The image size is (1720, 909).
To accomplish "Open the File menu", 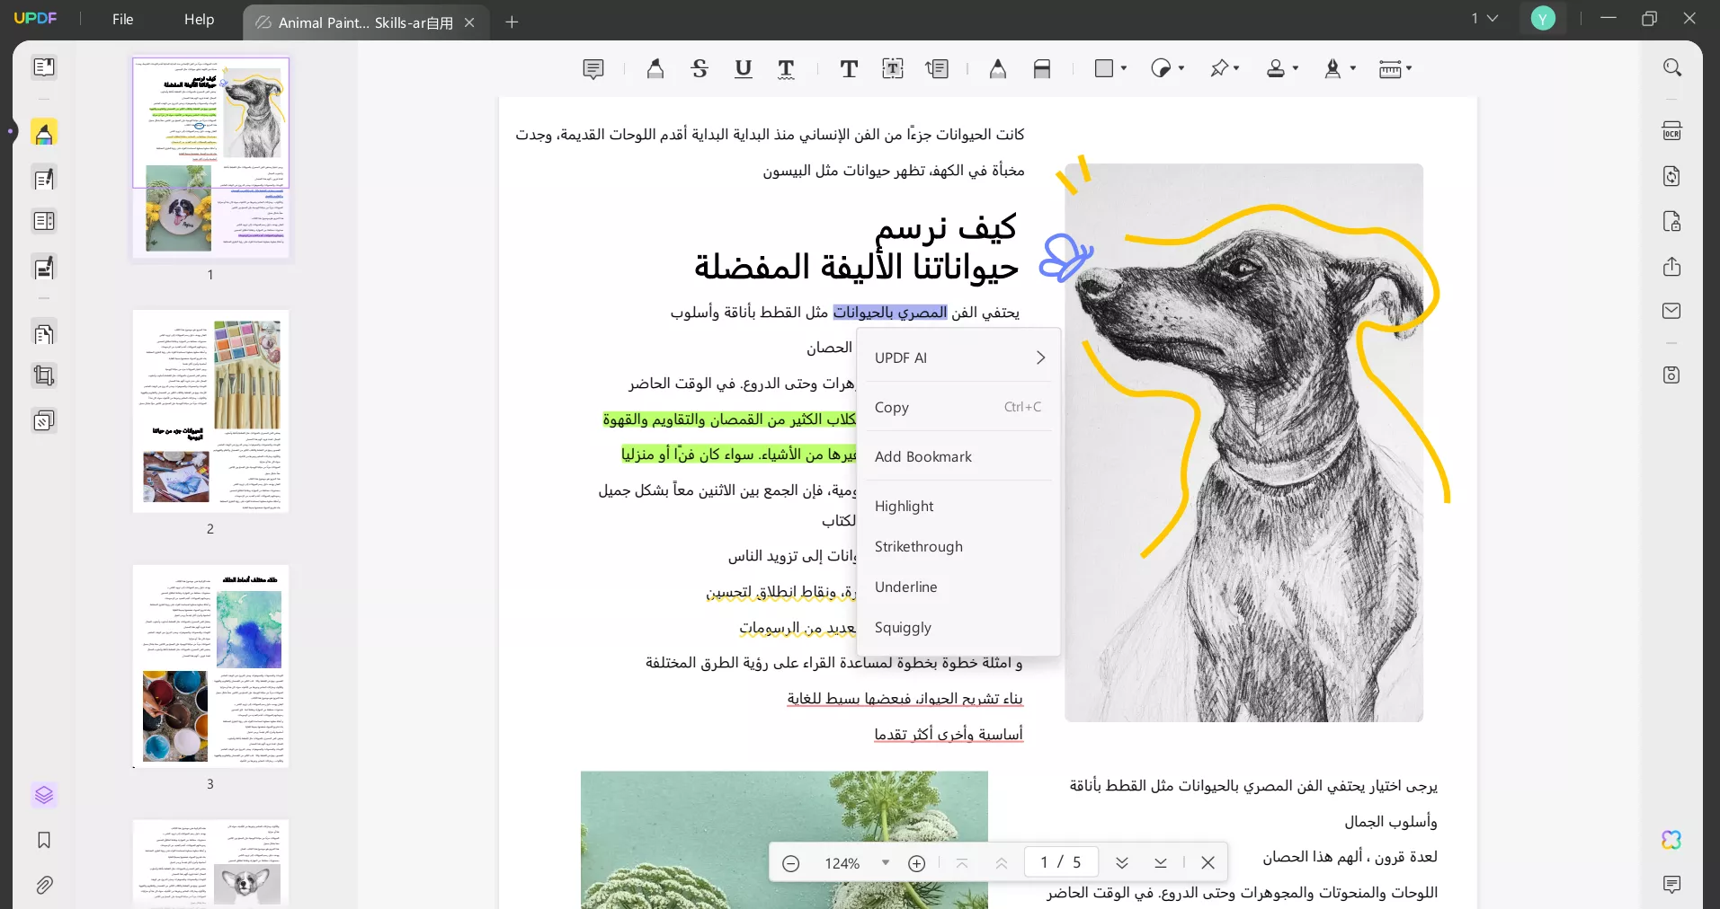I will tap(123, 20).
